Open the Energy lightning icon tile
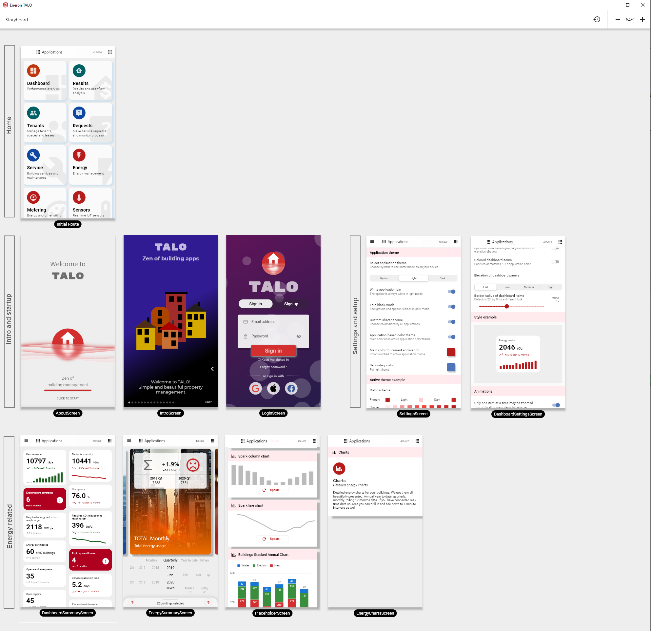651x631 pixels. 79,155
